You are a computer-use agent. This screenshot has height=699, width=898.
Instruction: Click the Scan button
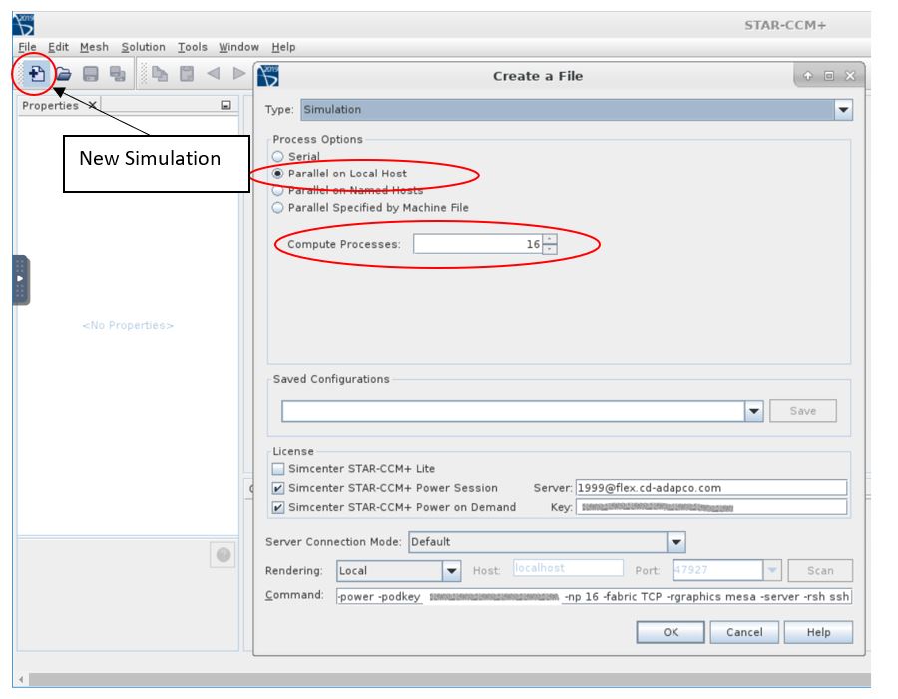tap(820, 570)
